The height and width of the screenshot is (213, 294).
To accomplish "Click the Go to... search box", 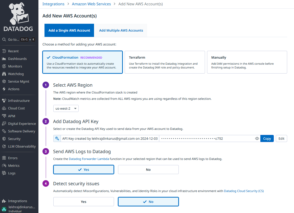I will pyautogui.click(x=19, y=39).
